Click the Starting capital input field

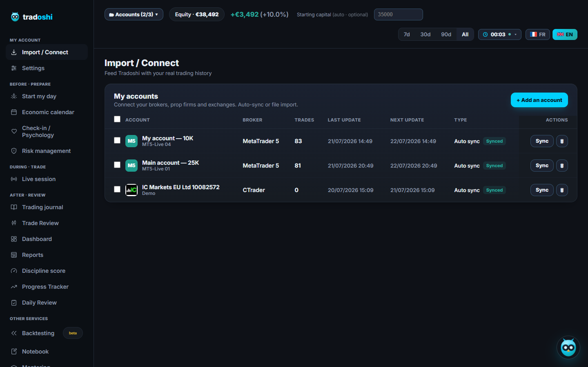tap(398, 14)
